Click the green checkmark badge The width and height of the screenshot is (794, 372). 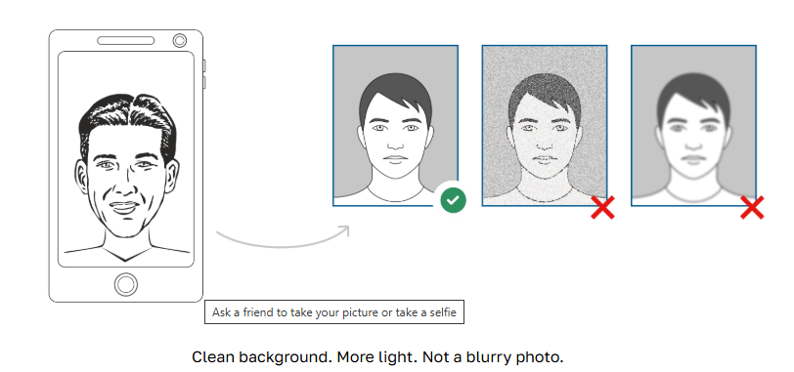(x=453, y=200)
